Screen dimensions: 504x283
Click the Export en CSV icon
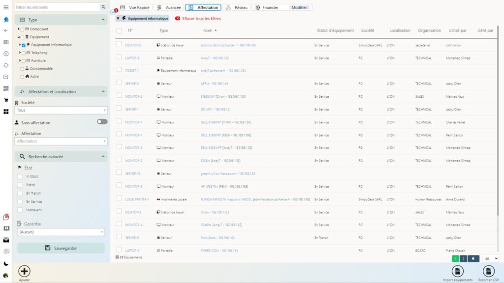489,271
